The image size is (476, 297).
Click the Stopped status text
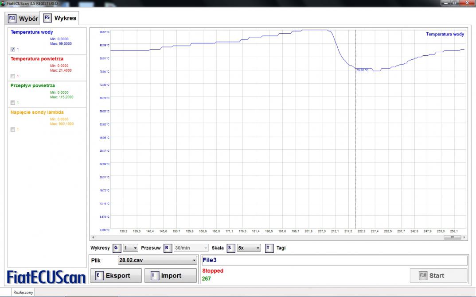coord(213,270)
